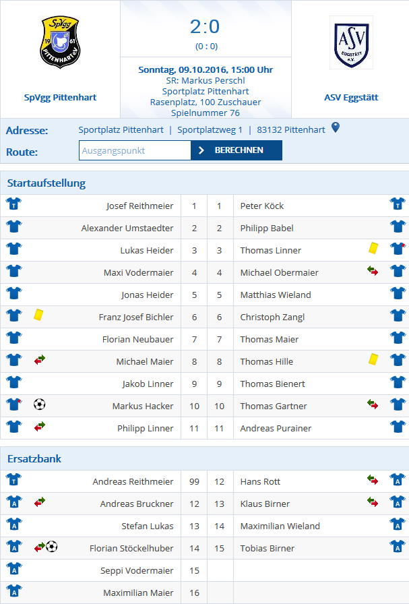Click the map pin icon next to the address
The width and height of the screenshot is (409, 604).
336,127
